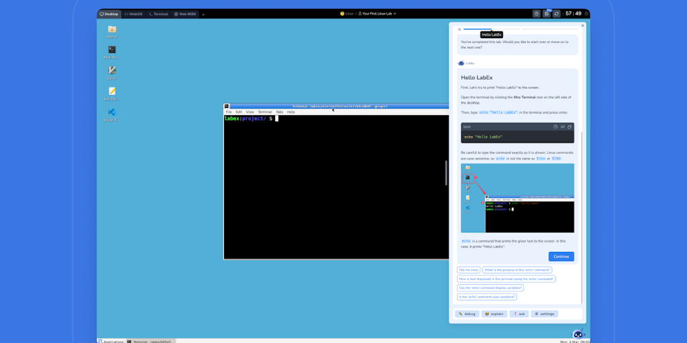Switch to the WebIDE tab
687x343 pixels.
(134, 13)
